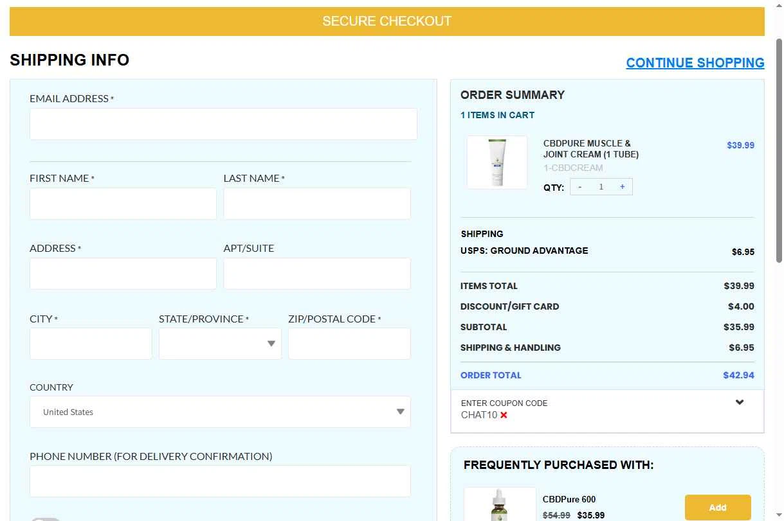Click the Order Total amount $42.94
The height and width of the screenshot is (521, 784).
pyautogui.click(x=739, y=375)
